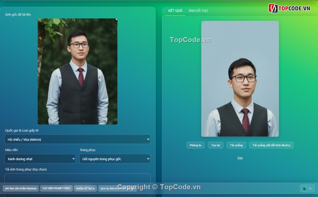Remove the uploaded photo via the X icon

pyautogui.click(x=115, y=20)
